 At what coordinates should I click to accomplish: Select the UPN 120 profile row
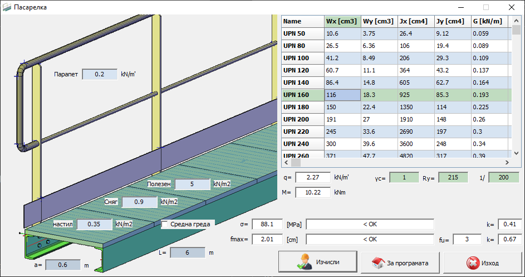click(x=302, y=70)
